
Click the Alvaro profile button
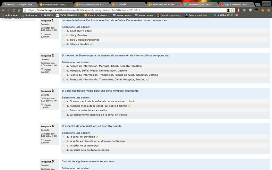266,4
